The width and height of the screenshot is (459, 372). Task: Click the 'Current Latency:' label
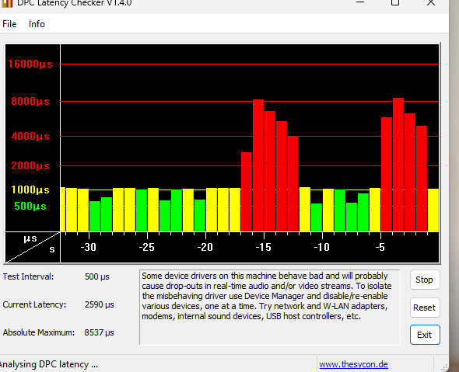tap(34, 304)
